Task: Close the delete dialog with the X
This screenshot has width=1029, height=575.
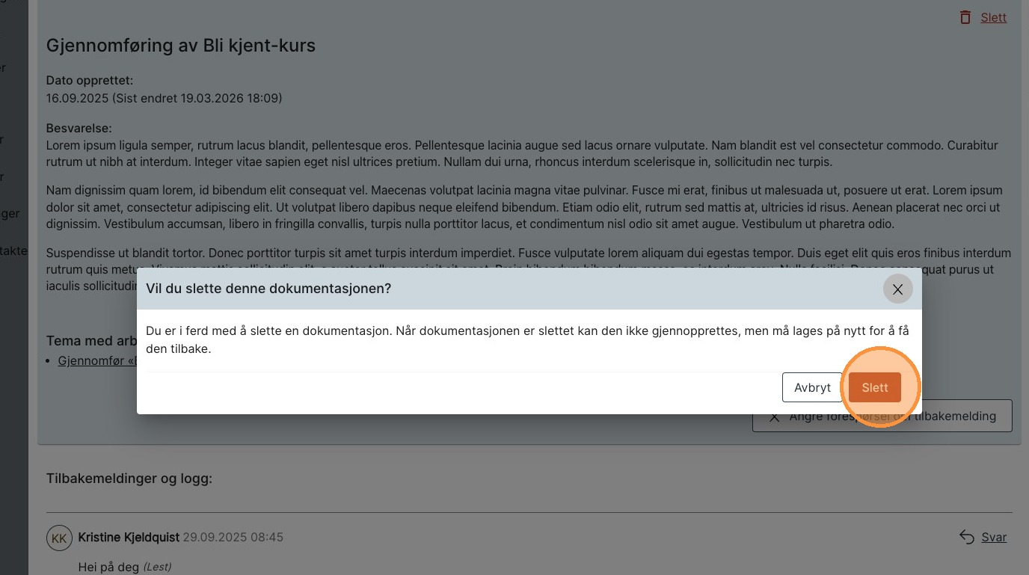Action: click(897, 289)
